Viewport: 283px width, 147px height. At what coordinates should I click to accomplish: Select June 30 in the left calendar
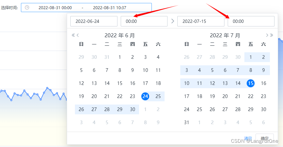pos(133,109)
